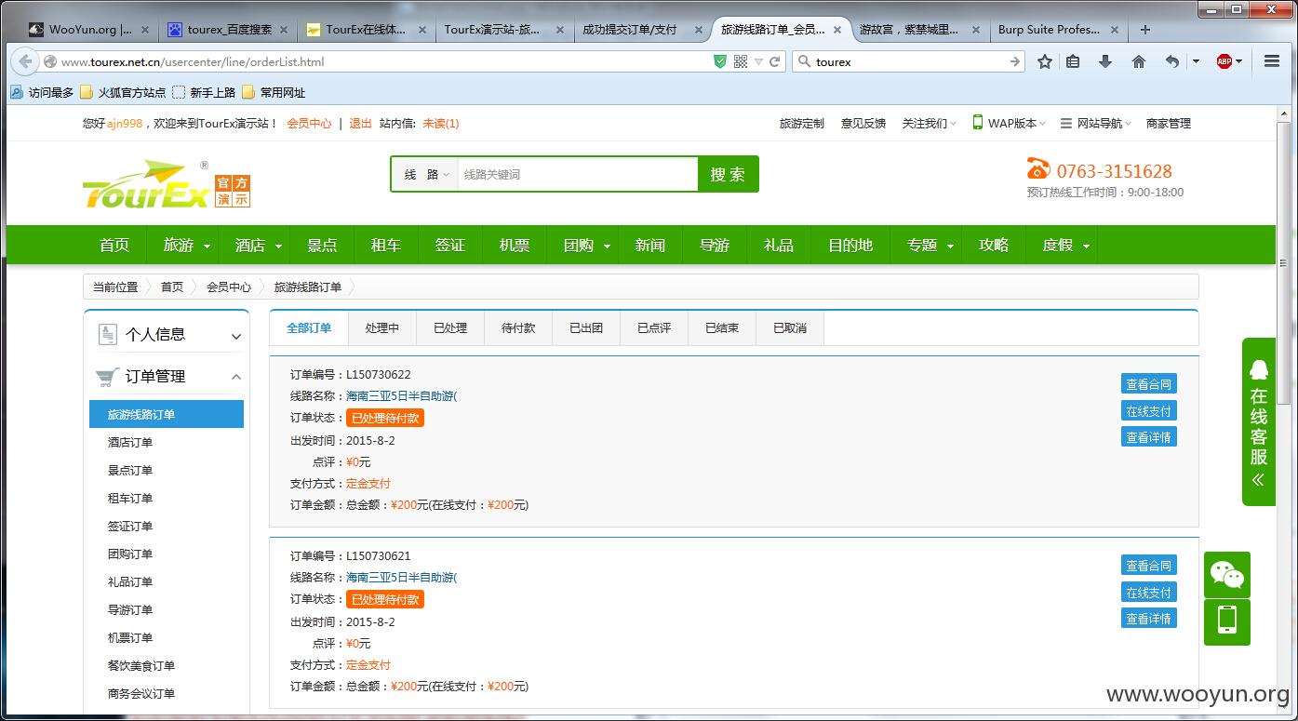Image resolution: width=1298 pixels, height=721 pixels.
Task: Open the downloads arrow icon
Action: click(x=1105, y=61)
